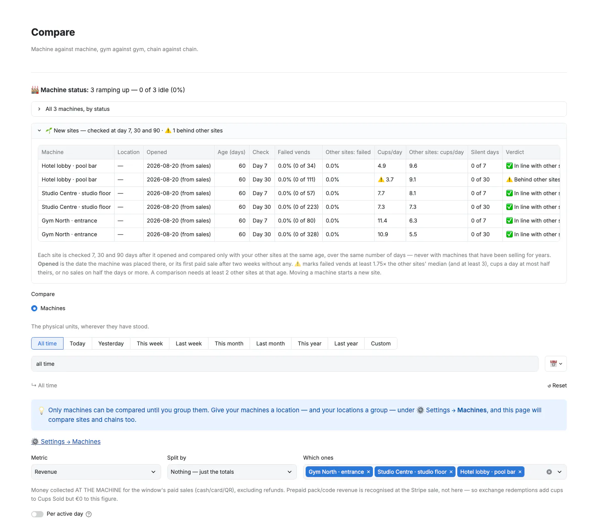Viewport: 598px width, 519px height.
Task: Switch to the This month tab
Action: pyautogui.click(x=229, y=343)
